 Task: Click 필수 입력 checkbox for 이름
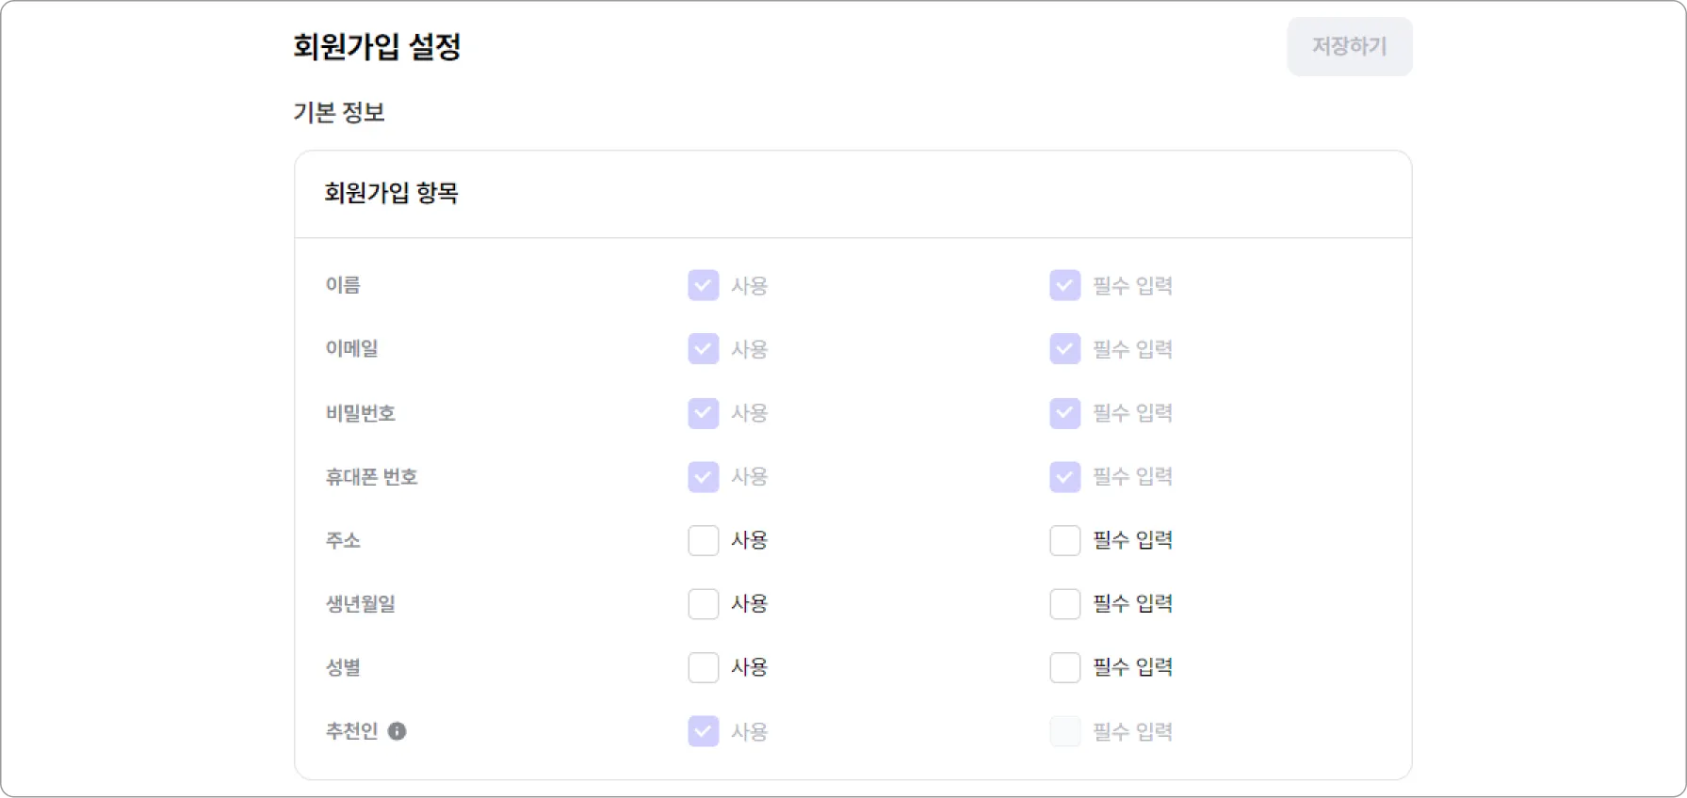click(1065, 285)
